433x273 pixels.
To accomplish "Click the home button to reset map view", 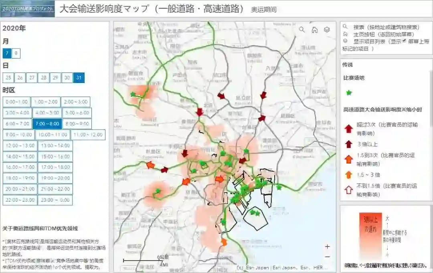I will [x=315, y=30].
